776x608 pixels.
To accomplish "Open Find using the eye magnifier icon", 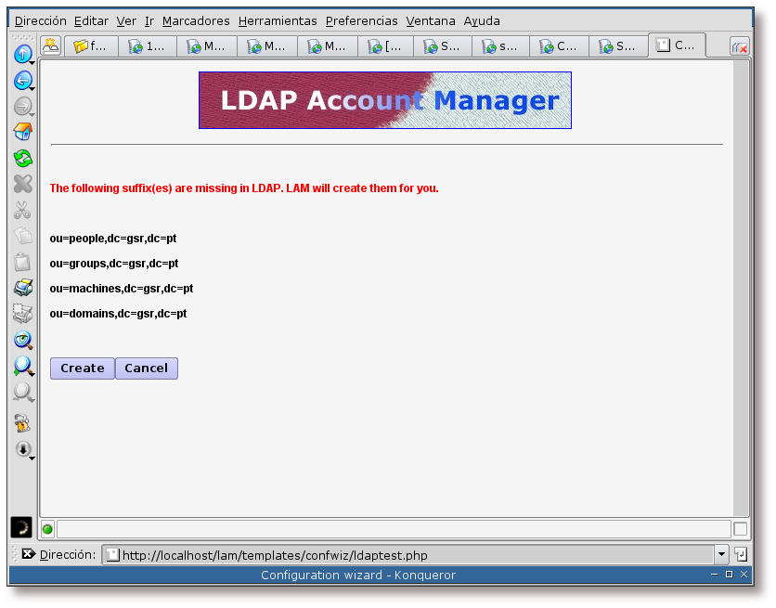I will click(23, 340).
